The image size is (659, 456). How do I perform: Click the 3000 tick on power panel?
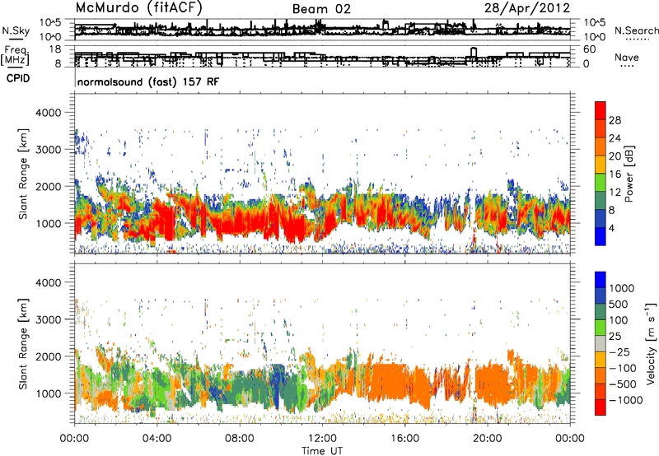click(x=49, y=150)
